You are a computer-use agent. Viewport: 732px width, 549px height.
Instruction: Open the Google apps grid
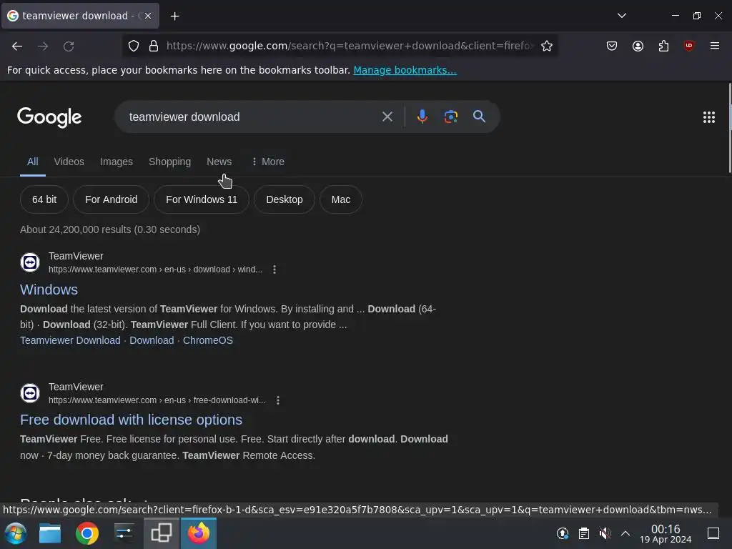pyautogui.click(x=708, y=117)
